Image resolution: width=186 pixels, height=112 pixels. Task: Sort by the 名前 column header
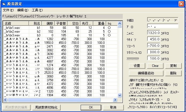tap(16, 24)
